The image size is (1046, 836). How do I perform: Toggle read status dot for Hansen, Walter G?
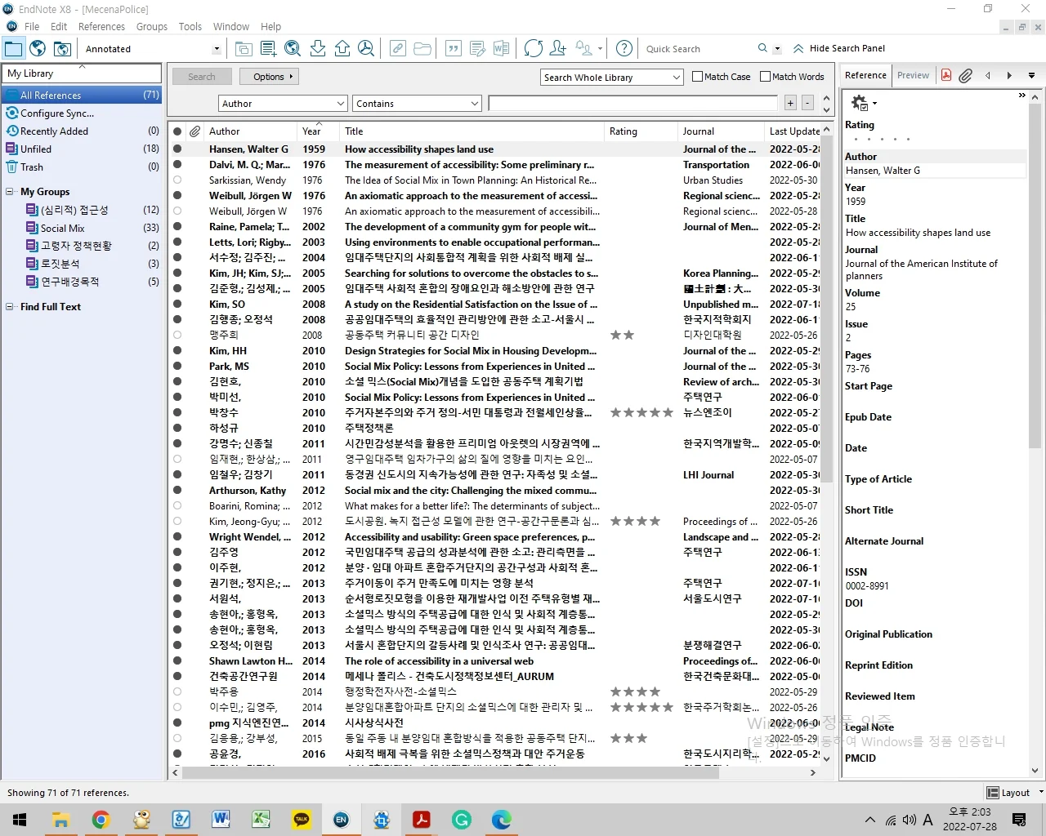pos(177,149)
